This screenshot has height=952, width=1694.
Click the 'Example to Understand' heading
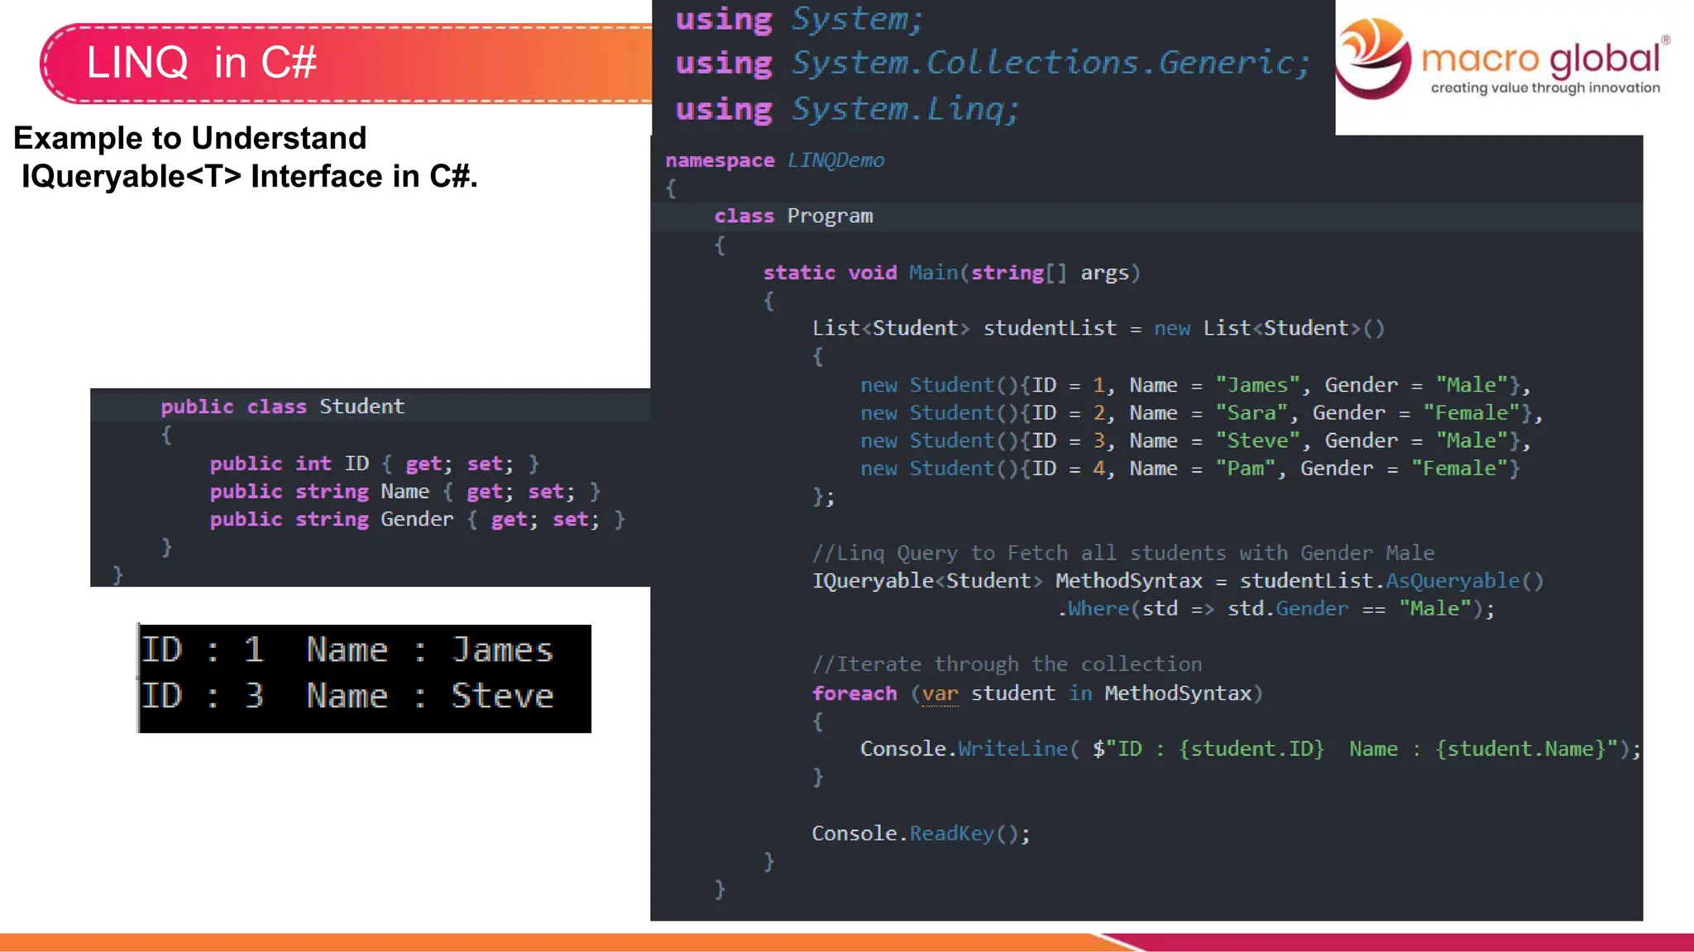(190, 138)
